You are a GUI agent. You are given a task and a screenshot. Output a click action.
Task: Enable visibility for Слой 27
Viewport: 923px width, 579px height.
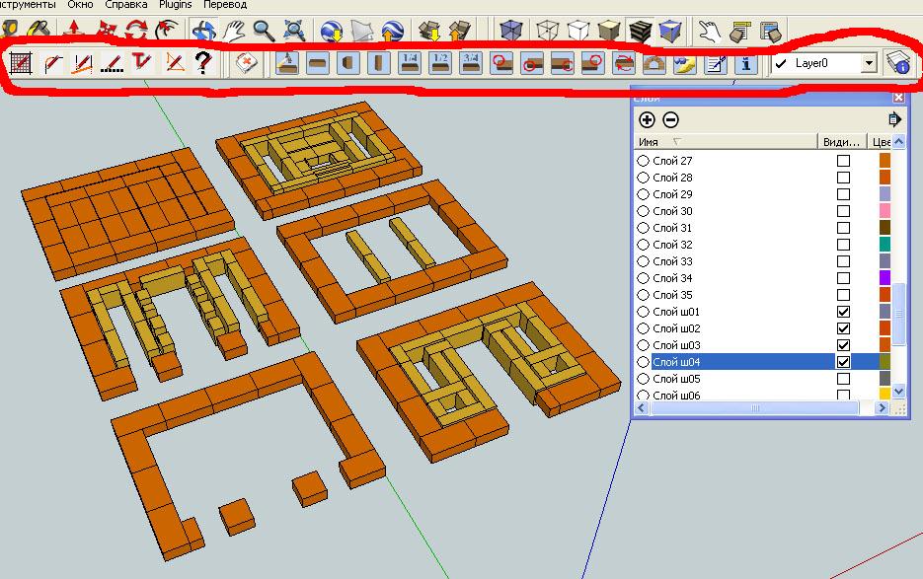pyautogui.click(x=843, y=161)
